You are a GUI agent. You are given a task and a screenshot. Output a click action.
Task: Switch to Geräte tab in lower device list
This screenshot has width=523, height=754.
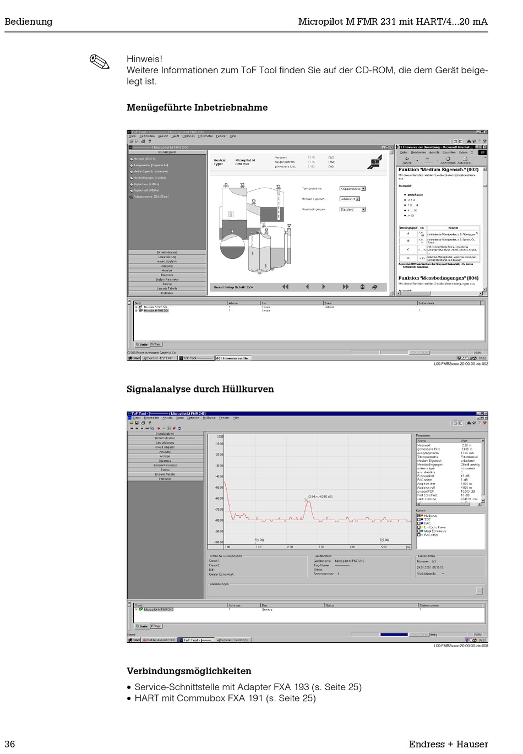pyautogui.click(x=142, y=626)
